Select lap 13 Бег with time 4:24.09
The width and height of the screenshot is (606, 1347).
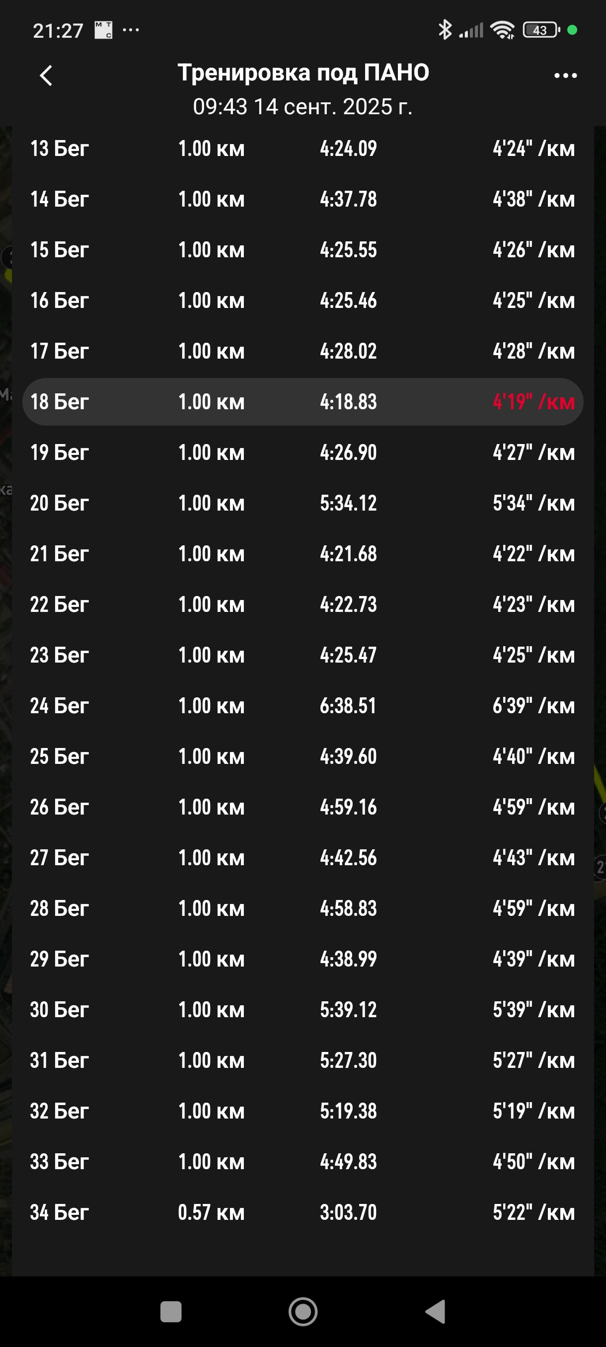[303, 149]
